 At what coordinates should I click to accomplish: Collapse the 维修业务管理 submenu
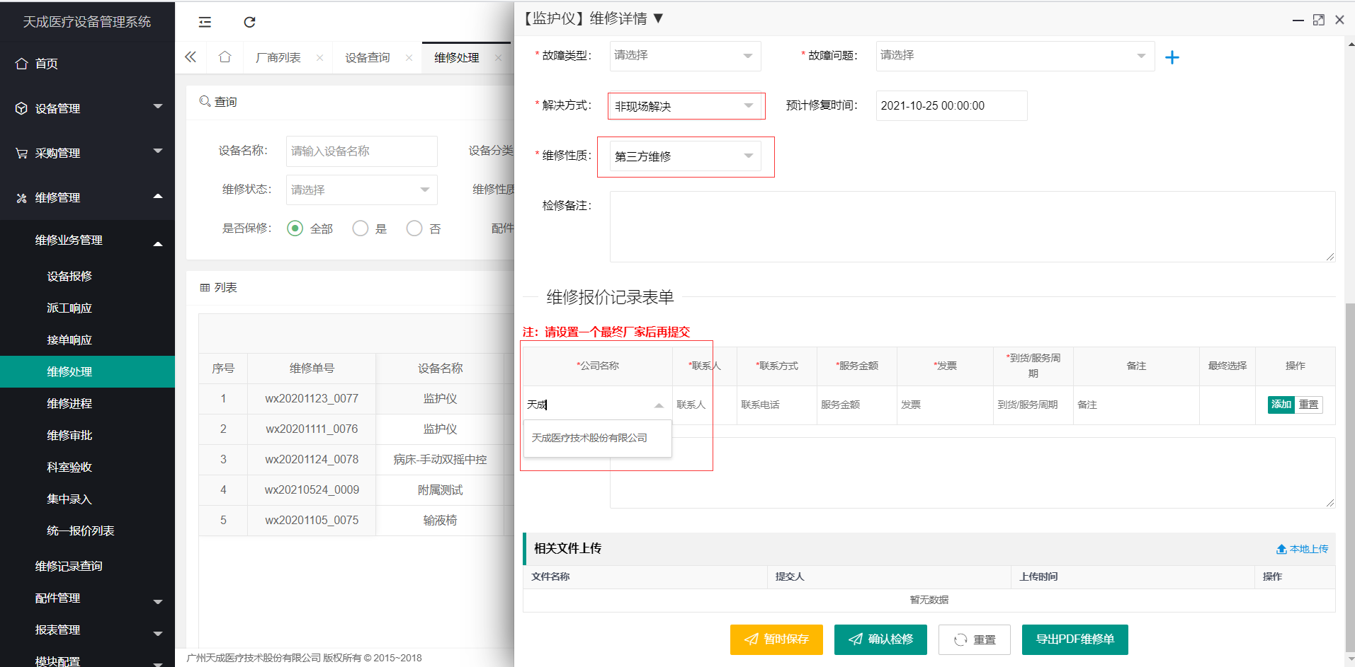coord(158,243)
